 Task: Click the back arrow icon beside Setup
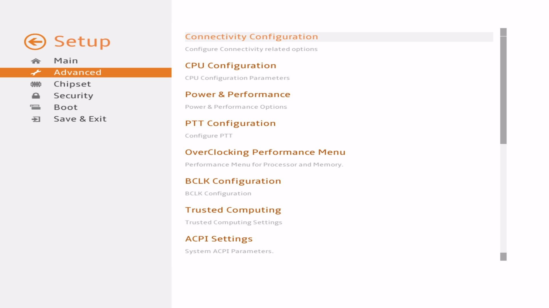click(x=35, y=42)
